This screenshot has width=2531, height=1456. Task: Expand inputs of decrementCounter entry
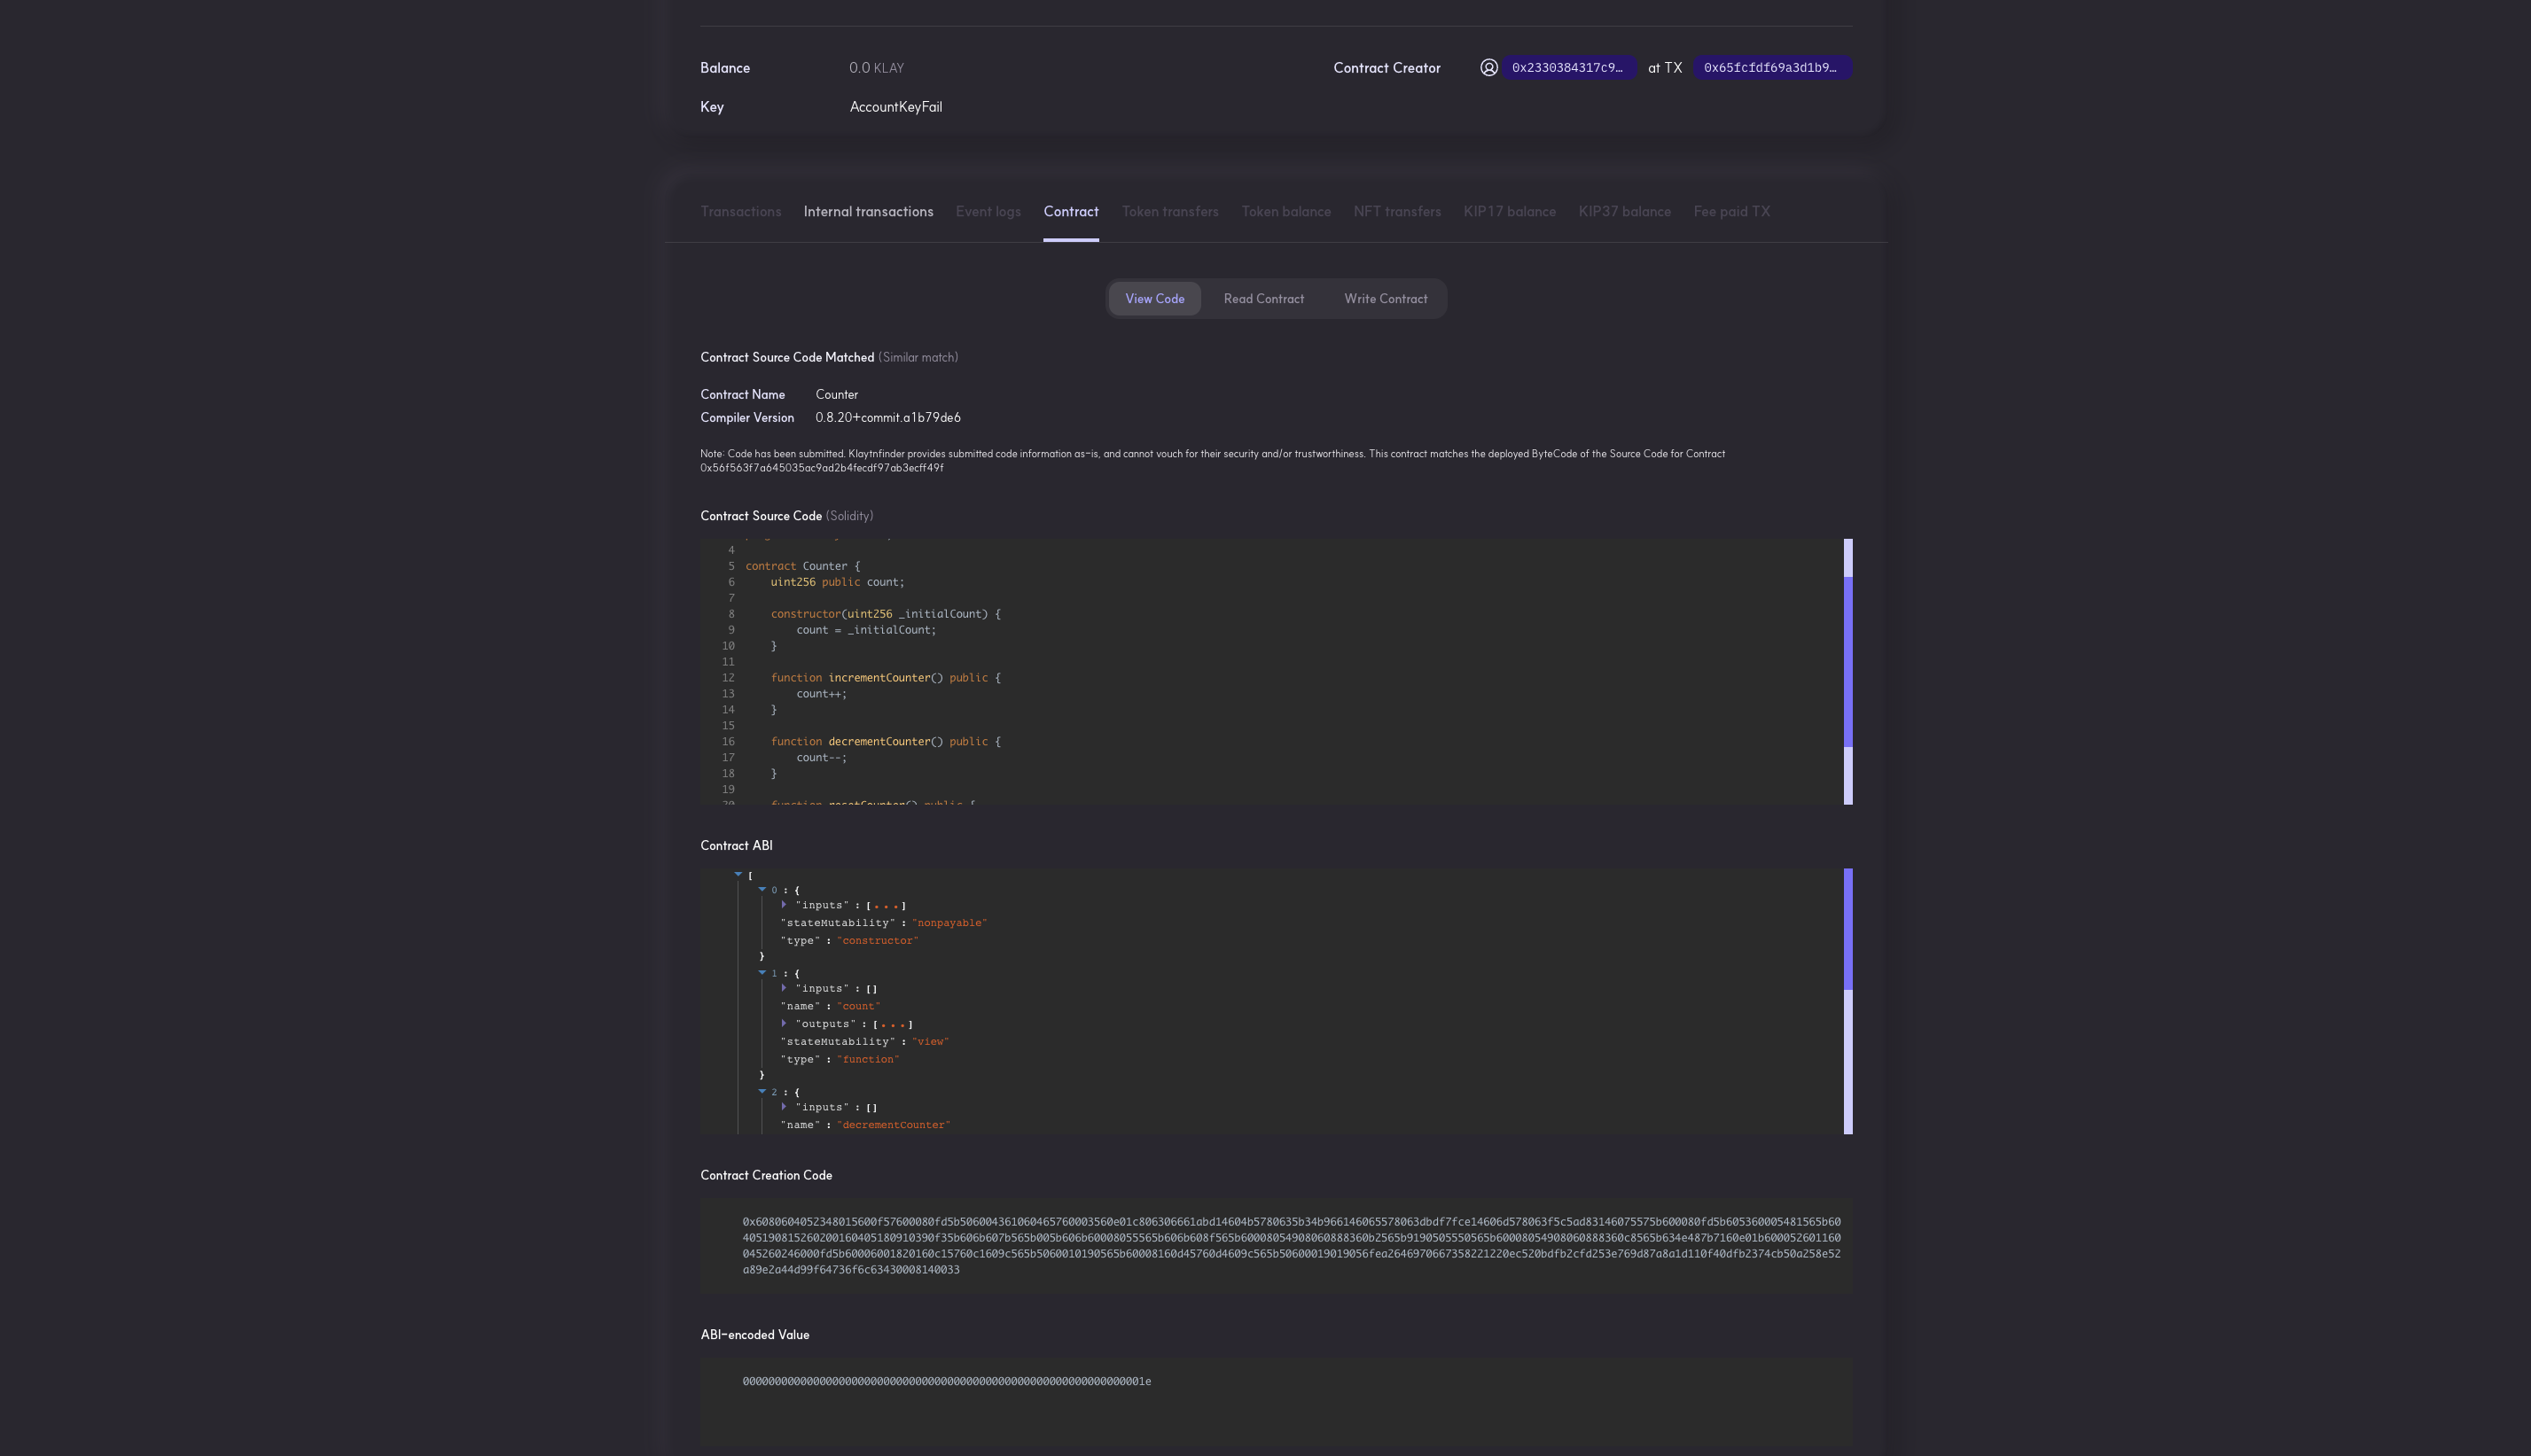(x=785, y=1106)
